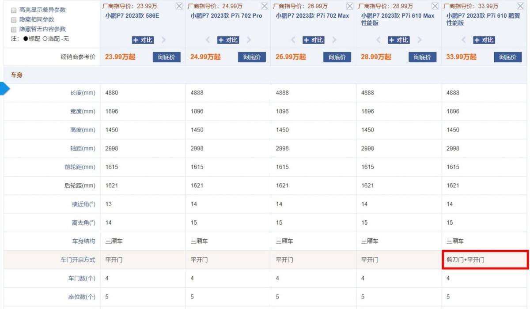This screenshot has height=309, width=530.
Task: Remove the P7i 702 Pro column
Action: coord(264,6)
